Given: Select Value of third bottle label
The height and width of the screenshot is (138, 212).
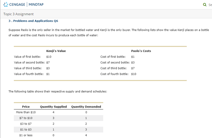Looking at the screenshot, I should pyautogui.click(x=28, y=68).
